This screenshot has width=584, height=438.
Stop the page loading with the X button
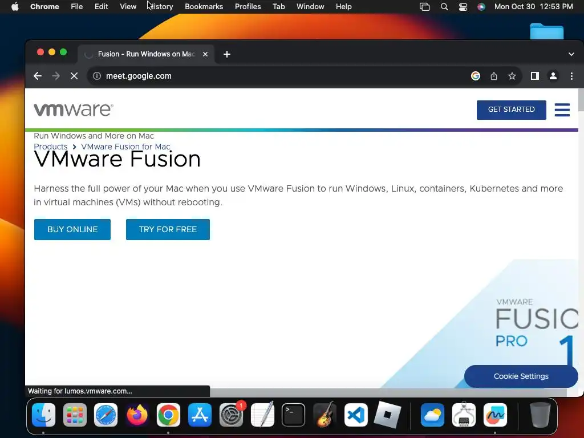point(74,76)
